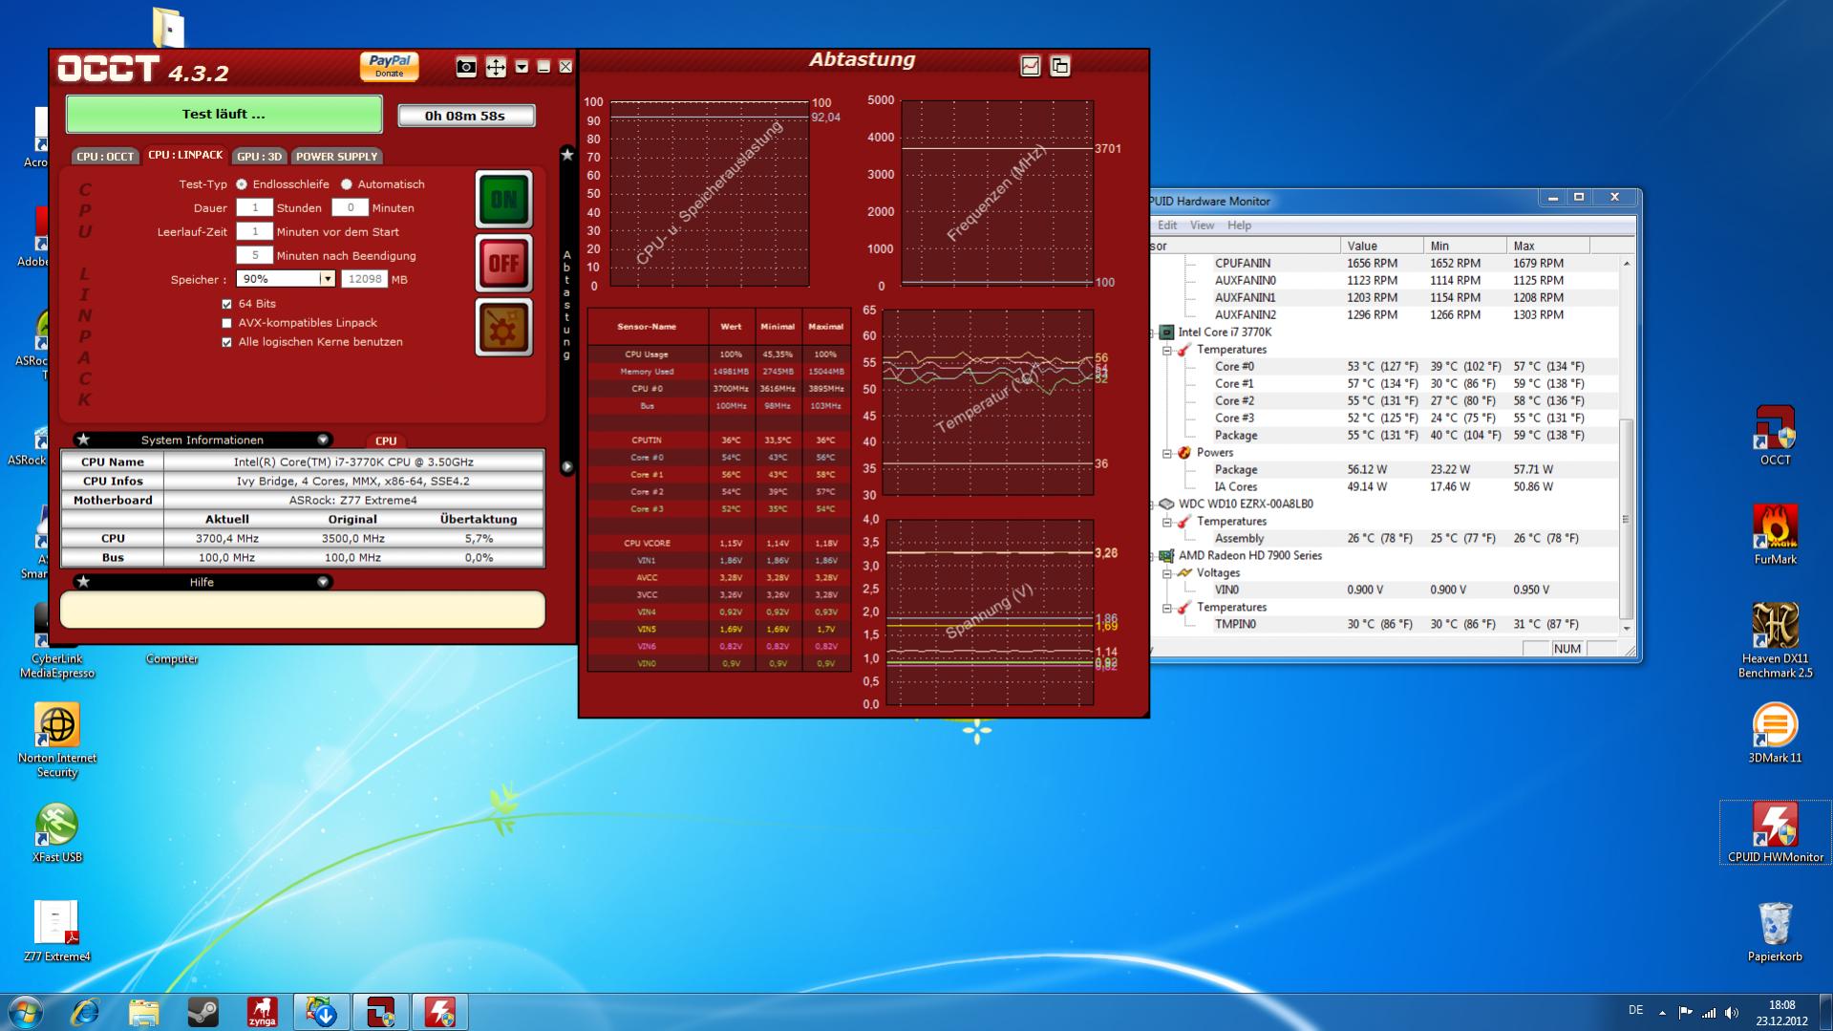The image size is (1833, 1031).
Task: Collapse the Powers node in HWMonitor
Action: (1167, 453)
